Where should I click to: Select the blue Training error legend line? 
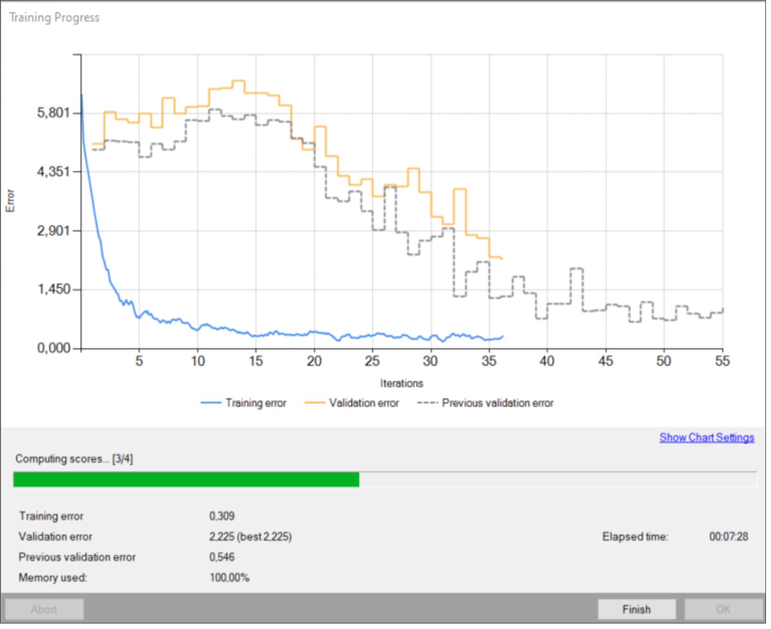pos(211,403)
